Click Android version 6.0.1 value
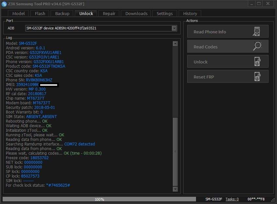This screenshot has height=204, width=277. point(41,48)
